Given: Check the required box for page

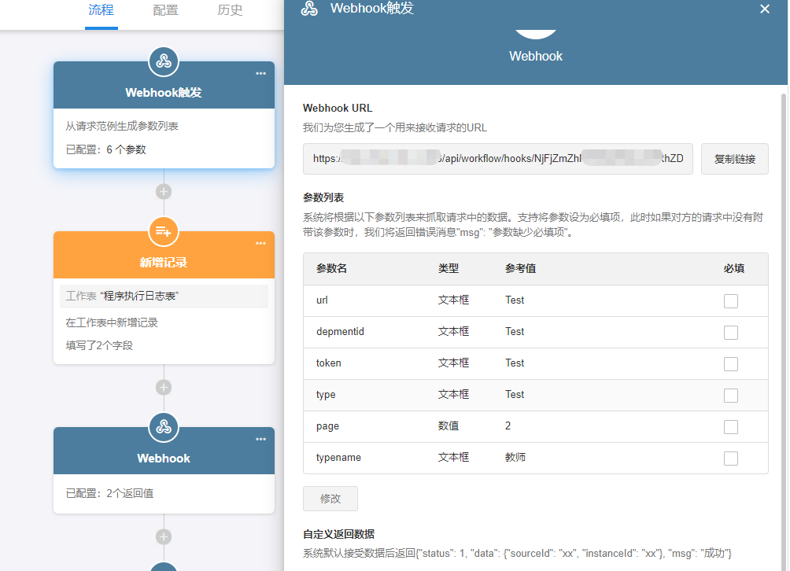Looking at the screenshot, I should pos(731,426).
